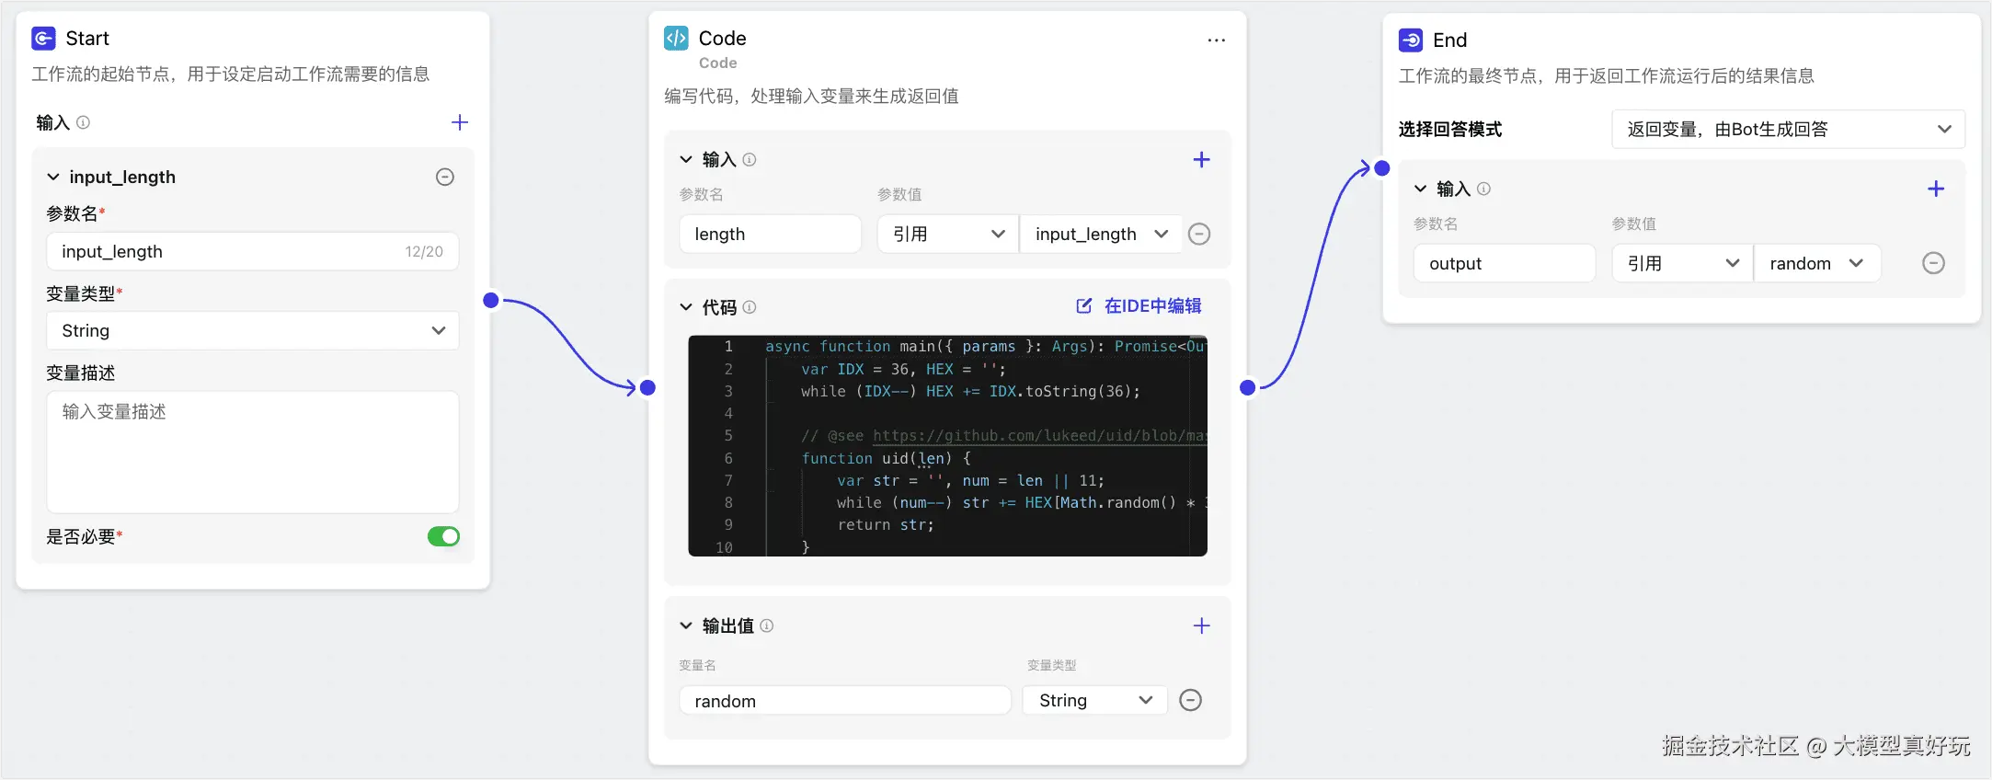Click the code editor line number 1
The image size is (1992, 780).
[x=728, y=347]
